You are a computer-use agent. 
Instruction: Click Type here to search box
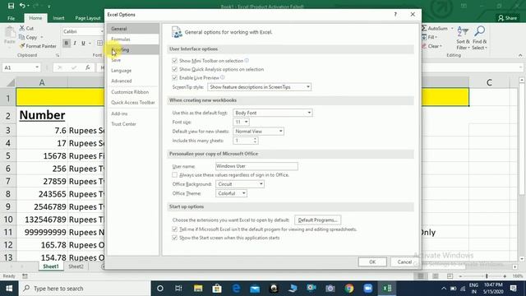click(x=85, y=289)
